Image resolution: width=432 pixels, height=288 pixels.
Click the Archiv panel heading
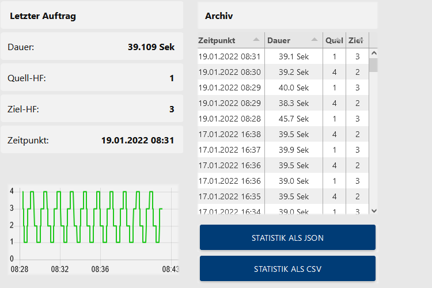(x=219, y=16)
